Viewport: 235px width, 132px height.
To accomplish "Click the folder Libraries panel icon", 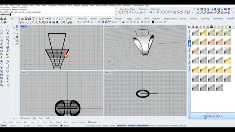I will tap(204, 27).
